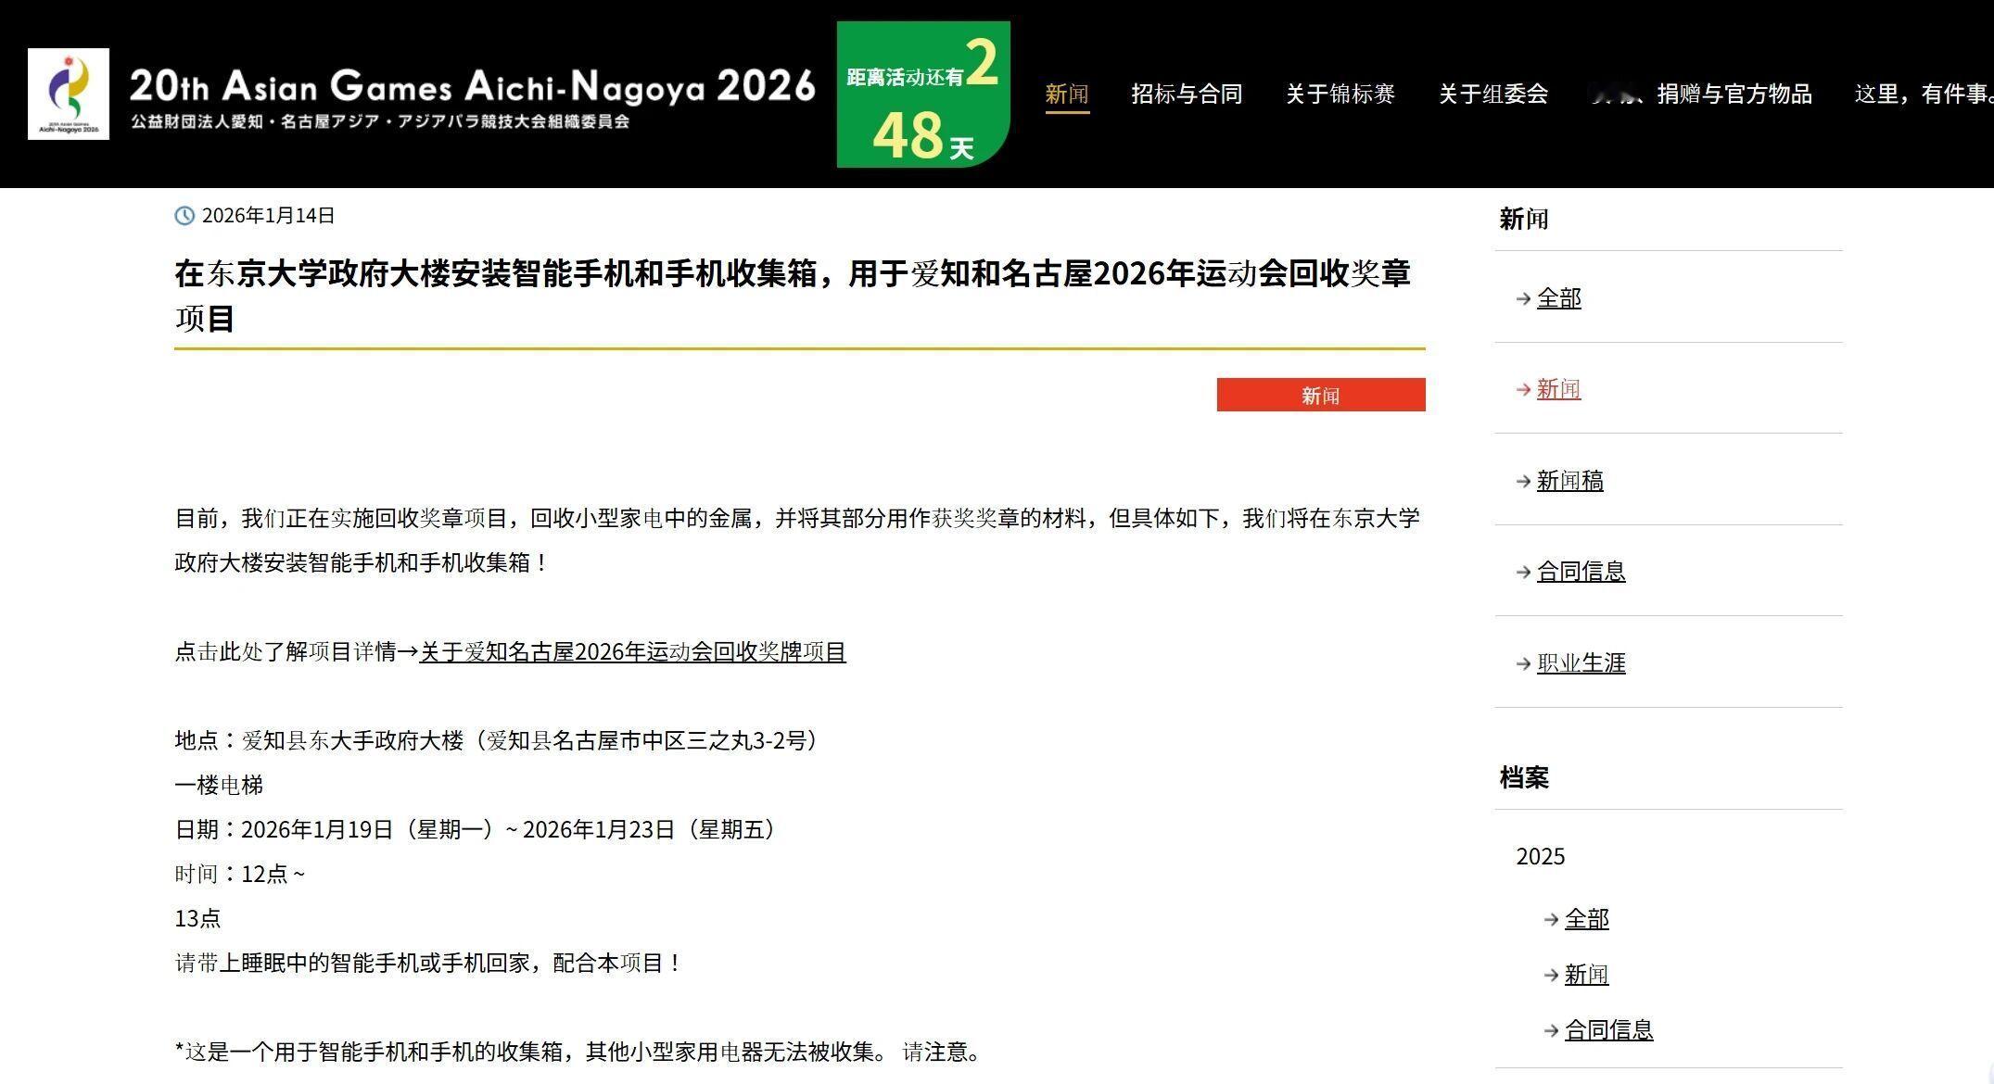The height and width of the screenshot is (1084, 1994).
Task: Open the 新闻 tab in top navigation
Action: [x=1066, y=94]
